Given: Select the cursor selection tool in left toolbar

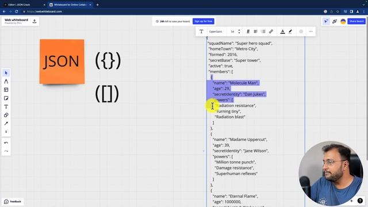Looking at the screenshot, I should pyautogui.click(x=6, y=73).
